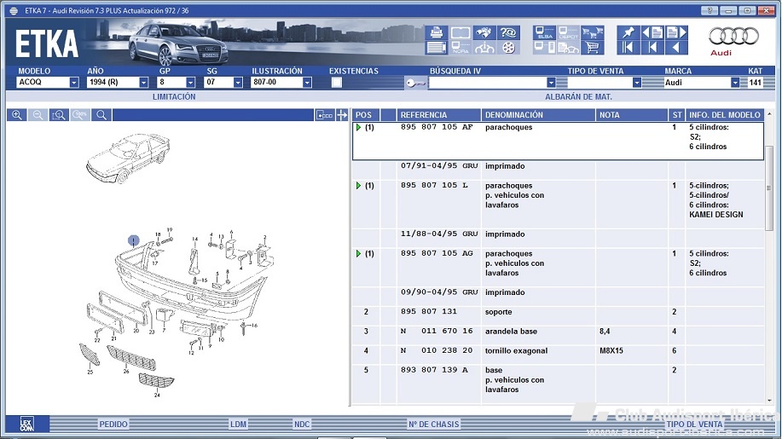This screenshot has height=439, width=782.
Task: Expand the 895 807 105 L row arrow
Action: (358, 186)
